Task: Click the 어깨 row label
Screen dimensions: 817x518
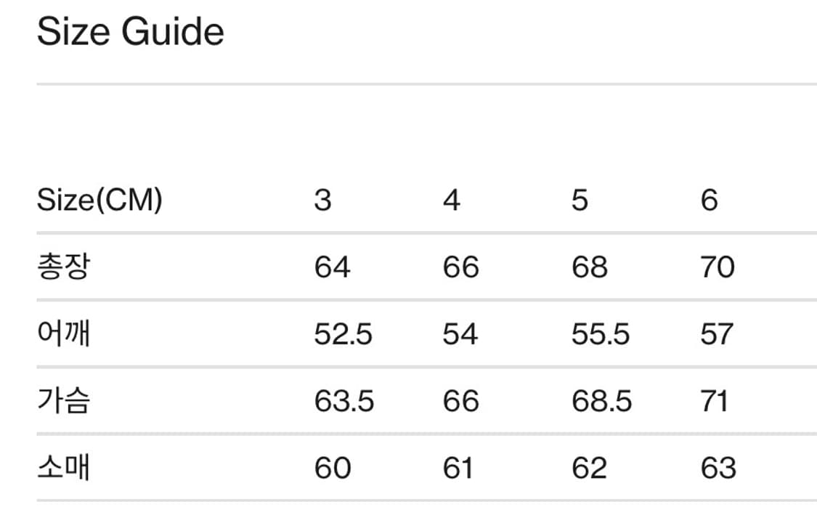Action: 63,334
